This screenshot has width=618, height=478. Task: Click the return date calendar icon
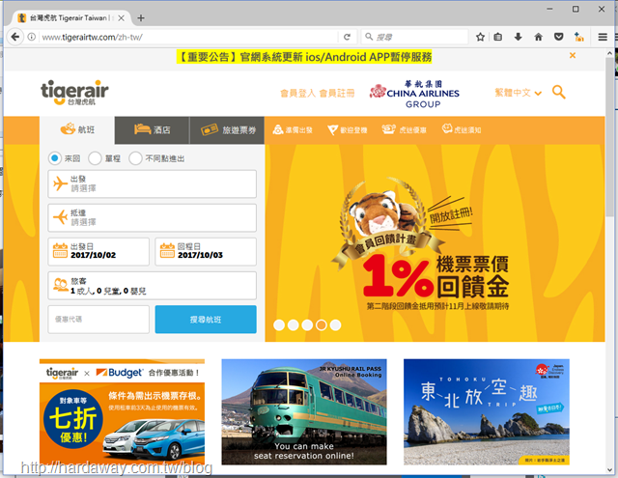(167, 251)
